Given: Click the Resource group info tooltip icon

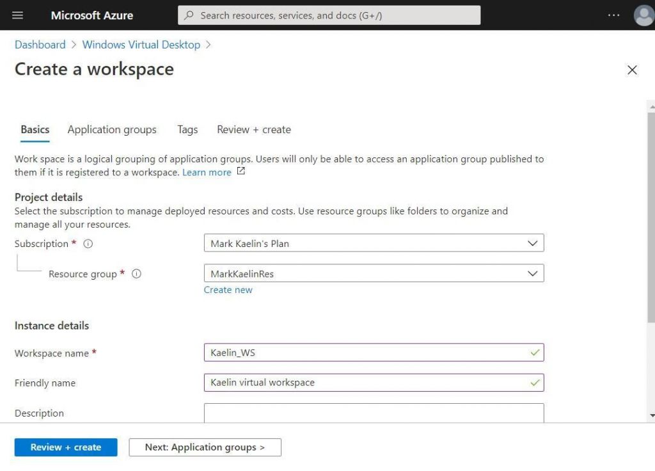Looking at the screenshot, I should pos(136,274).
